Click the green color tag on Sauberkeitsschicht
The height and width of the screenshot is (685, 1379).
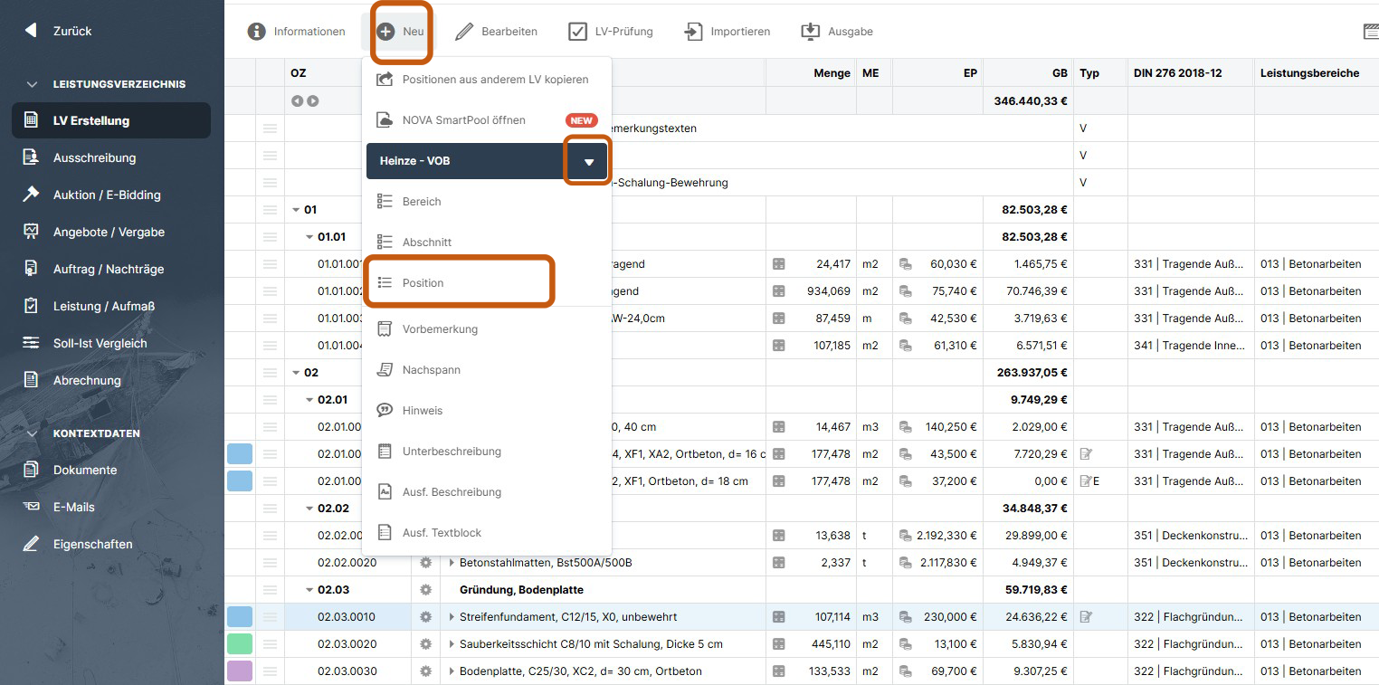(240, 644)
